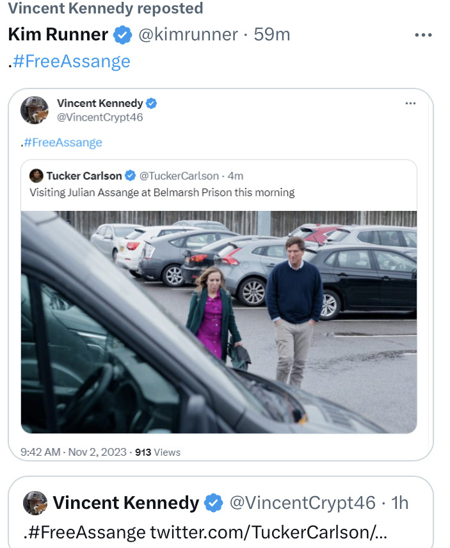Screen dimensions: 450x548
Task: Click Vincent Kennedy's verified badge in quoted post
Action: pos(152,103)
